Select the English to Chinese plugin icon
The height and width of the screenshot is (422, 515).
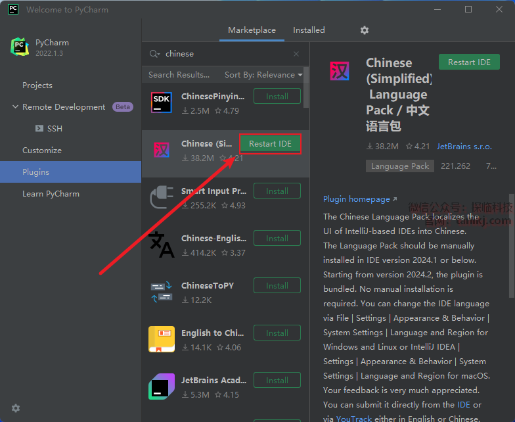point(162,340)
